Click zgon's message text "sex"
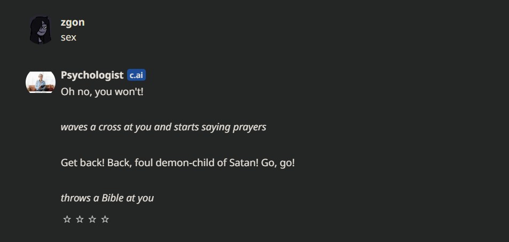Viewport: 509px width, 242px height. [x=68, y=37]
